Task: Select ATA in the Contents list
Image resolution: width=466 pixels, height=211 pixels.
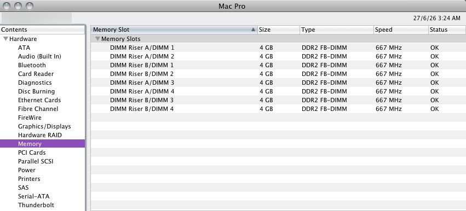Action: (x=24, y=48)
